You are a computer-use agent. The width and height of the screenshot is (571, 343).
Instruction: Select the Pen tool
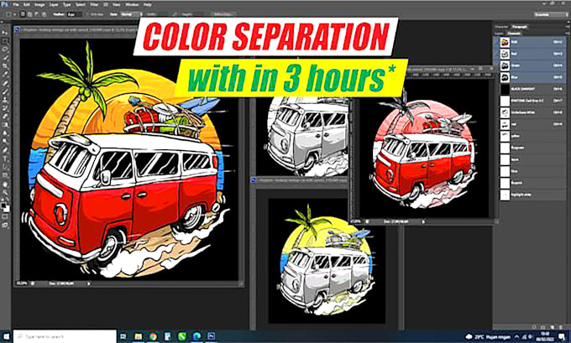5,150
